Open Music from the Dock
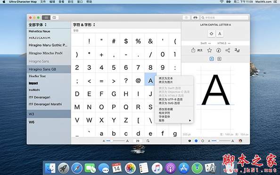The height and width of the screenshot is (175, 280). coord(157,168)
